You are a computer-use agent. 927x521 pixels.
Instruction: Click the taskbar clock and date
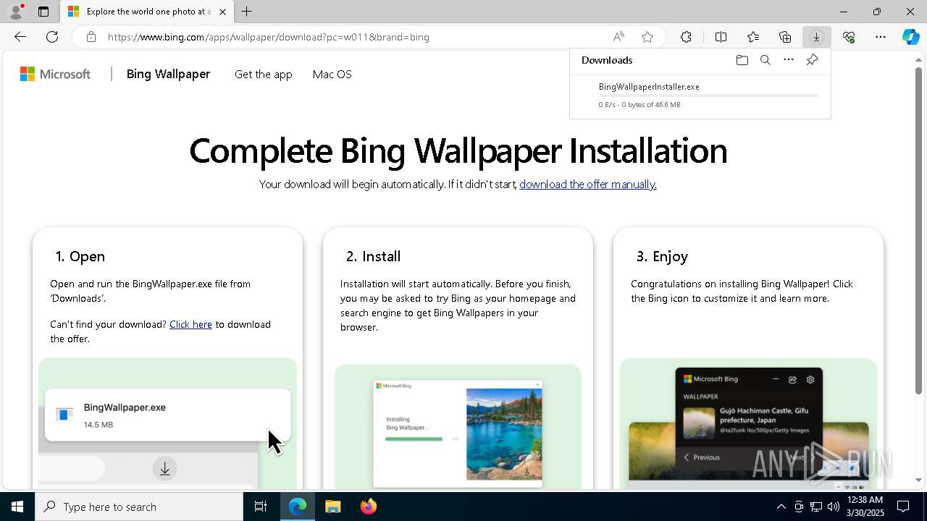(864, 507)
